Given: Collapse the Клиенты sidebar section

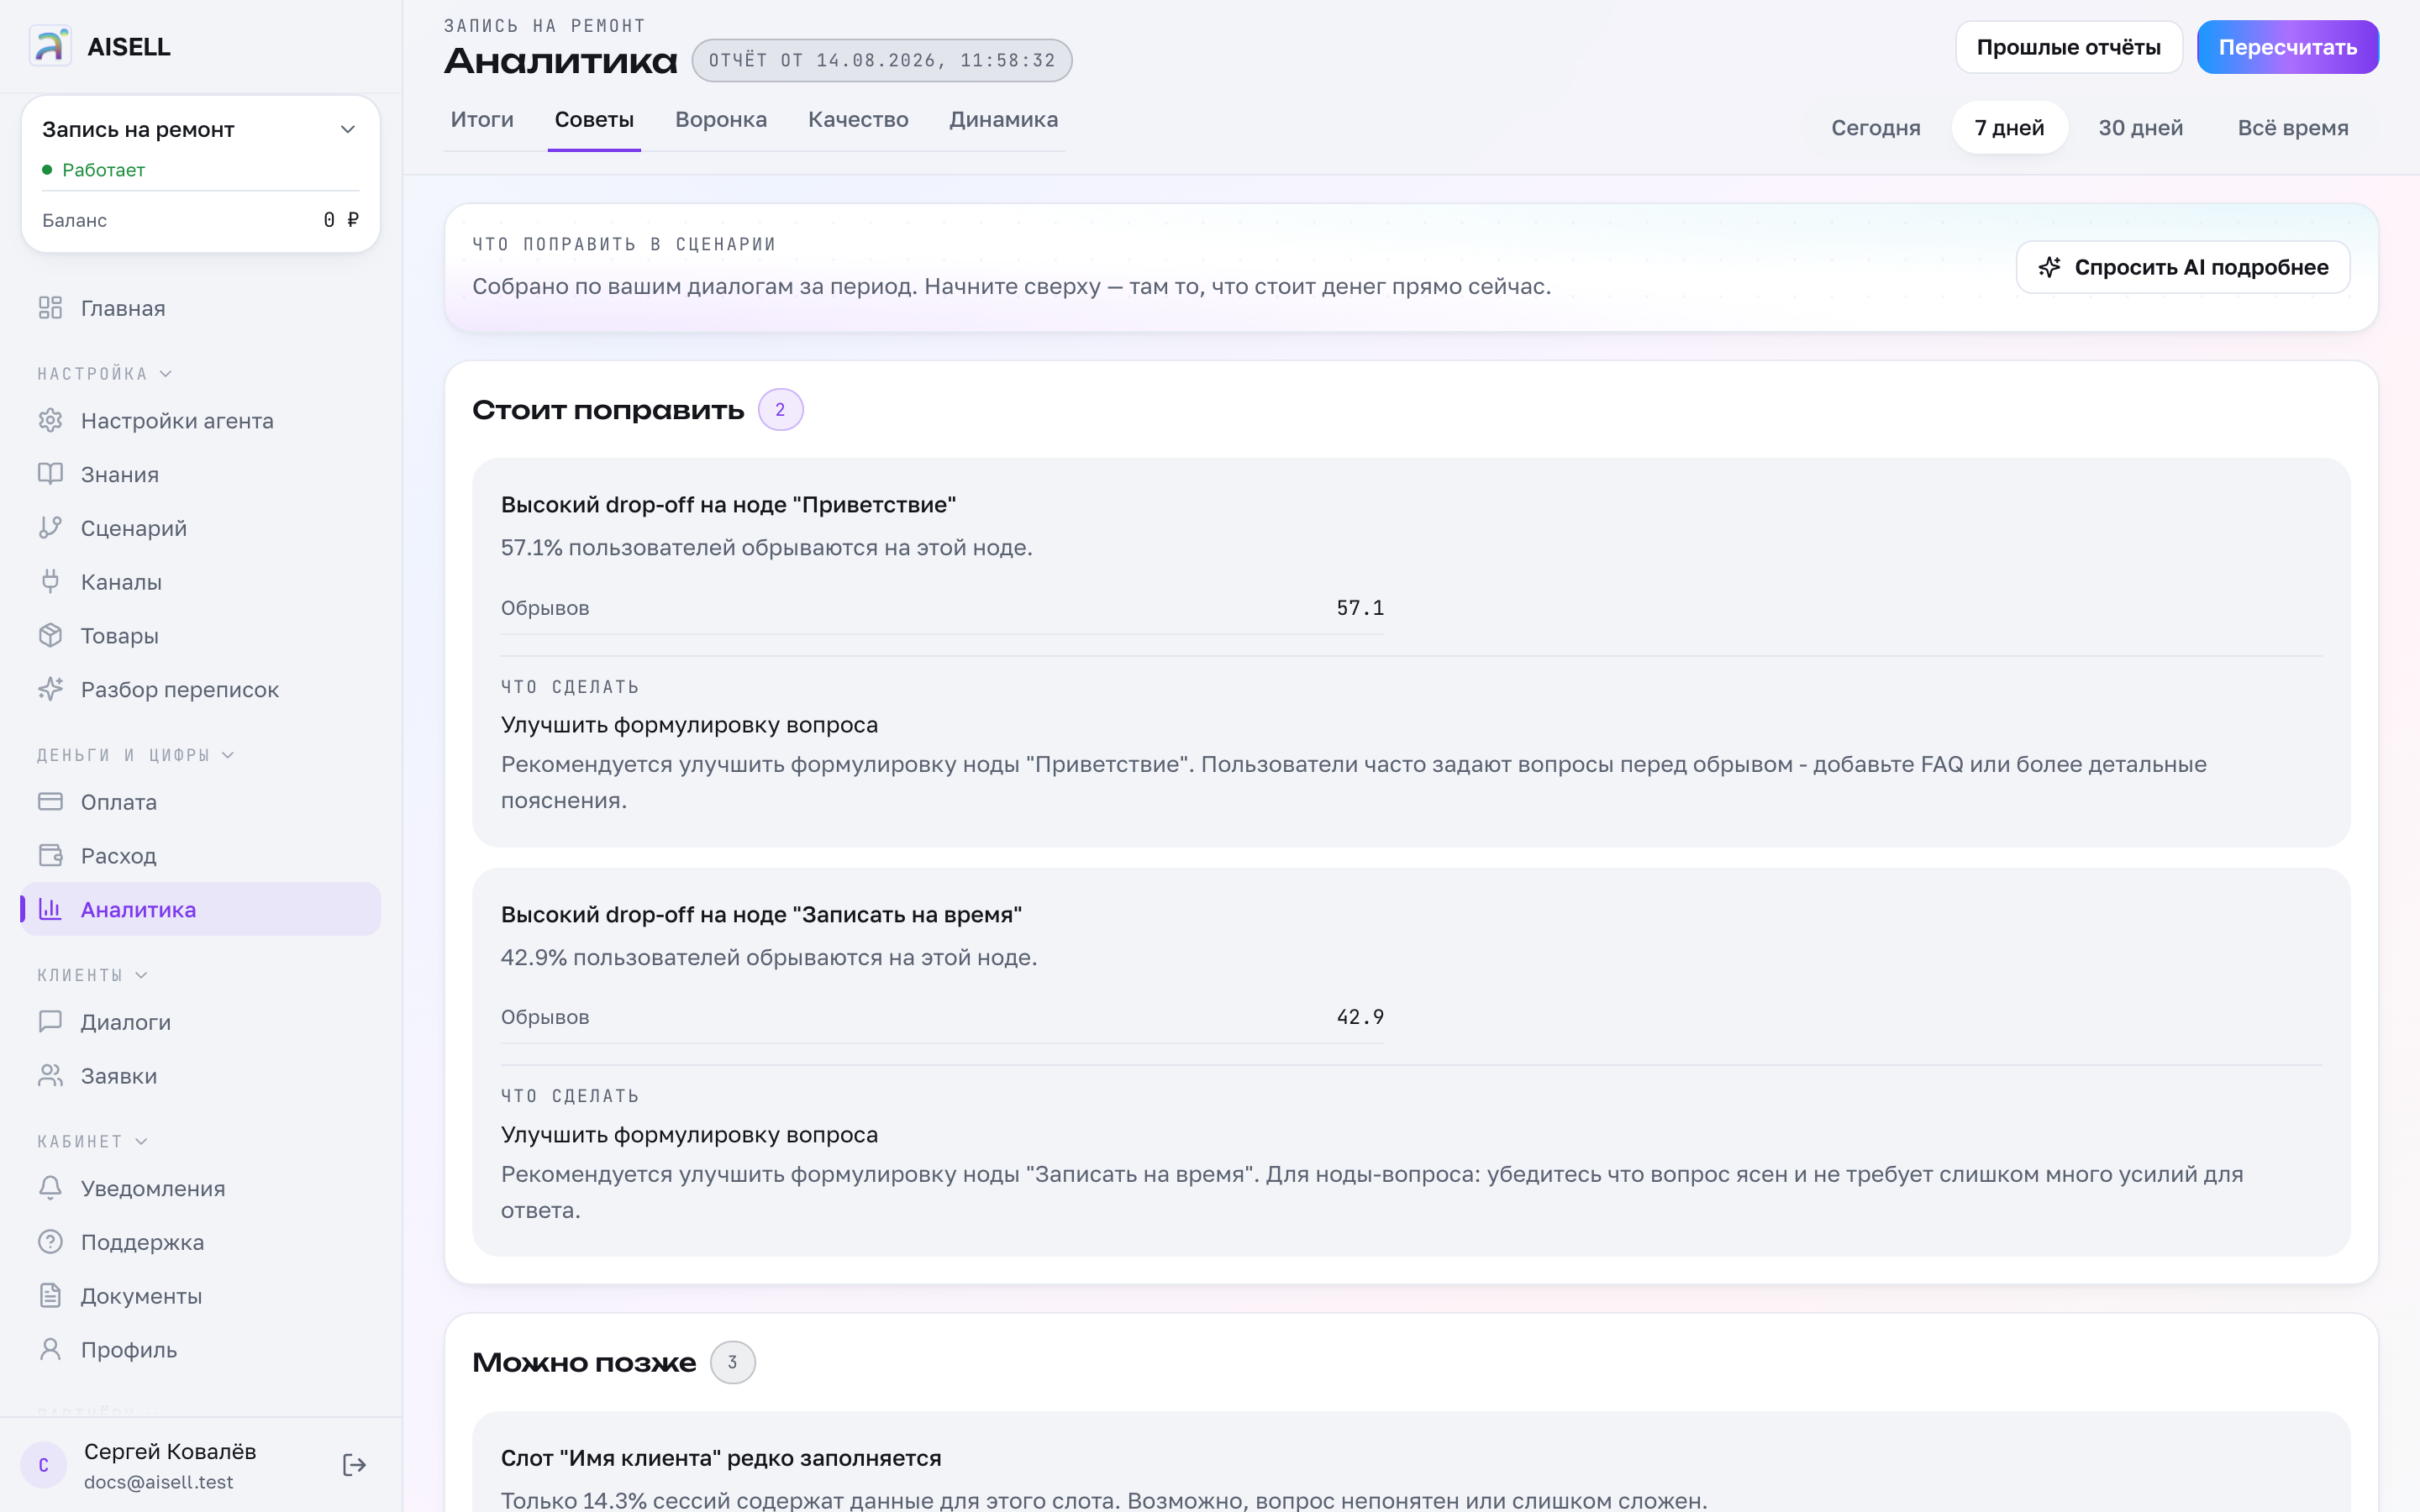Looking at the screenshot, I should click(93, 975).
